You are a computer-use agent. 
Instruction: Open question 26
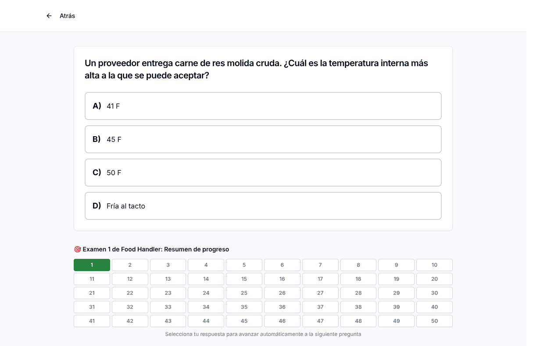pos(282,293)
